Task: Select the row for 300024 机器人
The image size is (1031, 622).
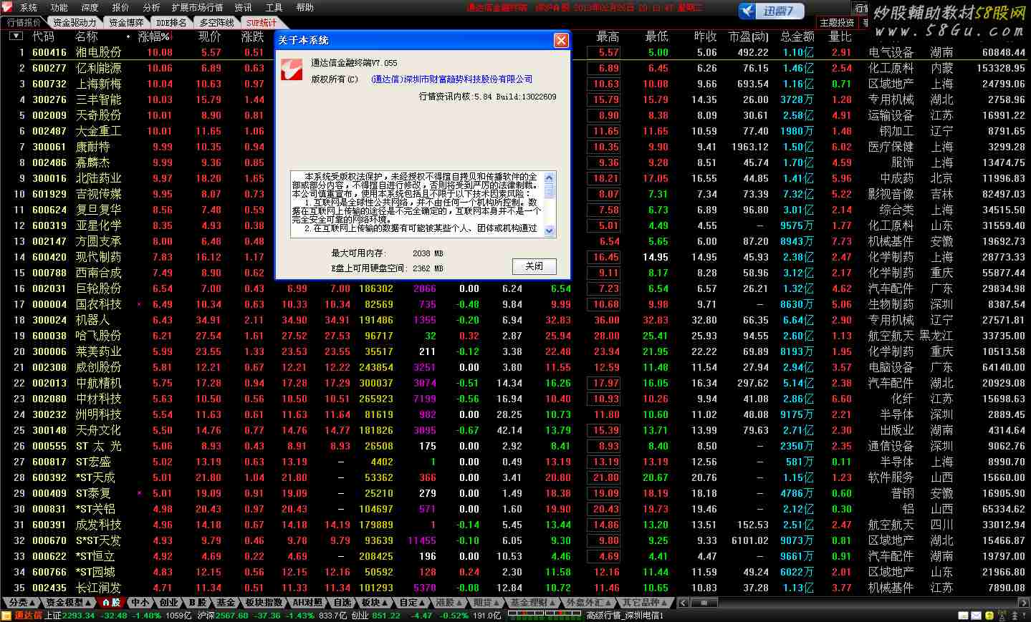Action: point(514,320)
